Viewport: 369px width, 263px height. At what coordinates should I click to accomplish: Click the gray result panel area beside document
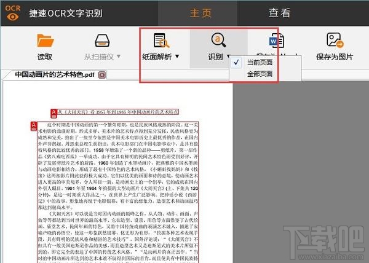[x=301, y=171]
